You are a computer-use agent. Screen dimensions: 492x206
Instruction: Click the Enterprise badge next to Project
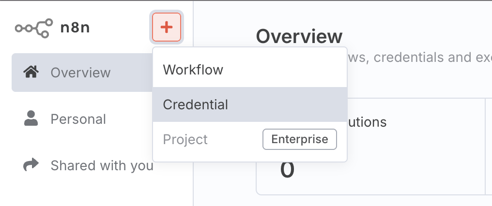[x=299, y=140]
